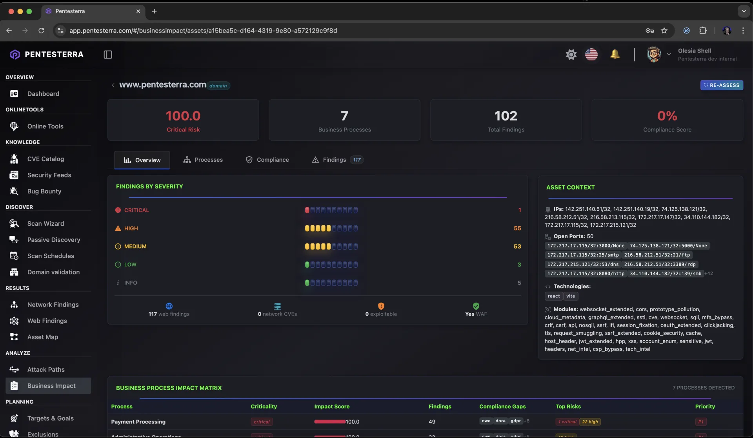Viewport: 753px width, 438px height.
Task: Open Scan Wizard in sidebar
Action: [45, 224]
